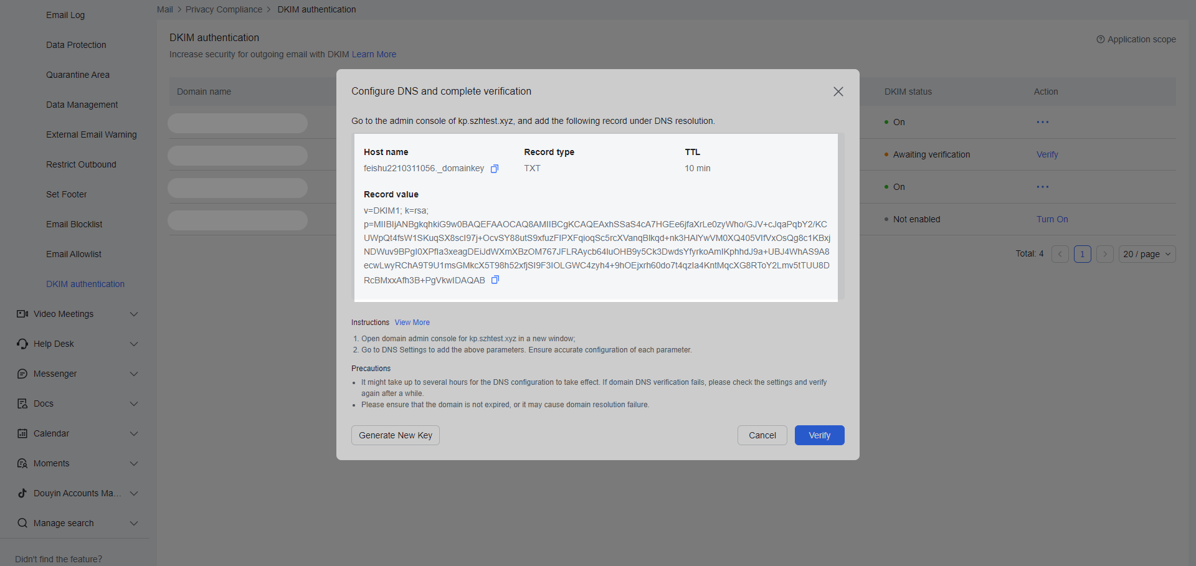Select the Messenger chat bubble icon

(x=22, y=374)
